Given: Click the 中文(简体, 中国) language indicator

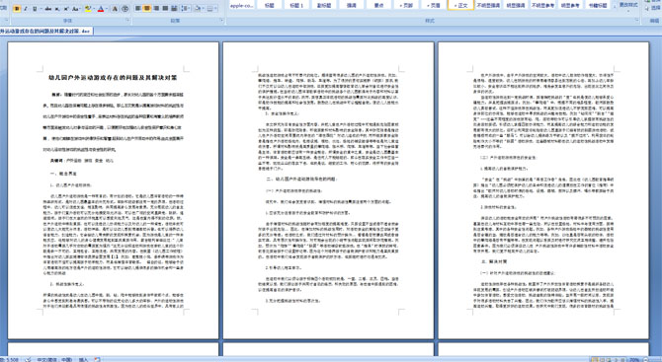Looking at the screenshot, I should [x=54, y=359].
